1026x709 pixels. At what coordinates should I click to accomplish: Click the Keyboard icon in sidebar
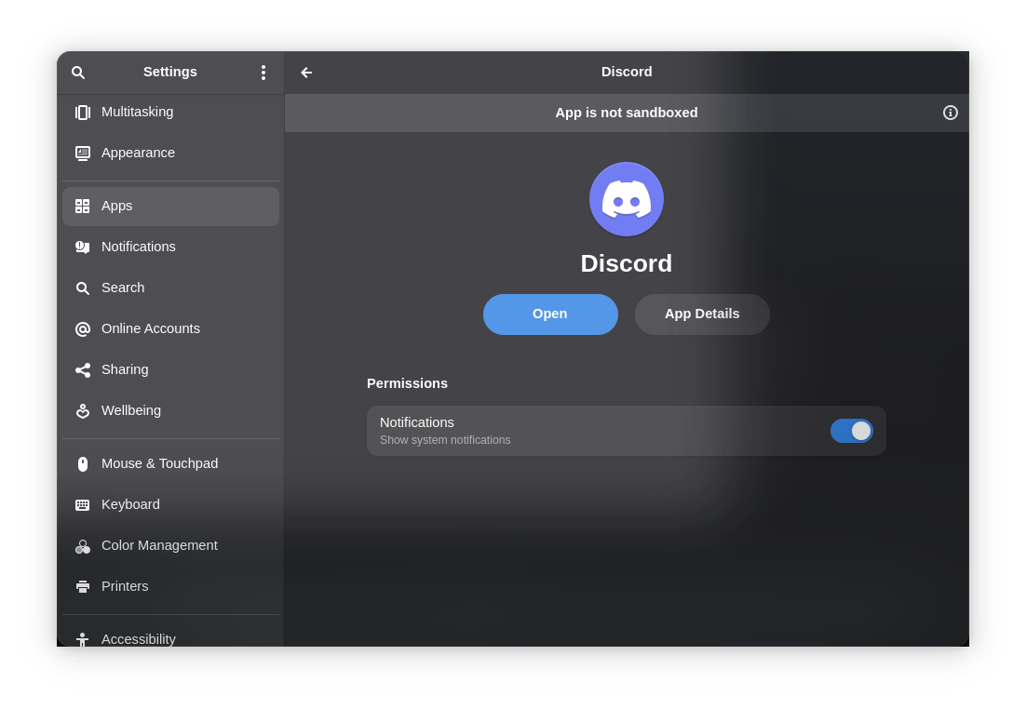[83, 505]
